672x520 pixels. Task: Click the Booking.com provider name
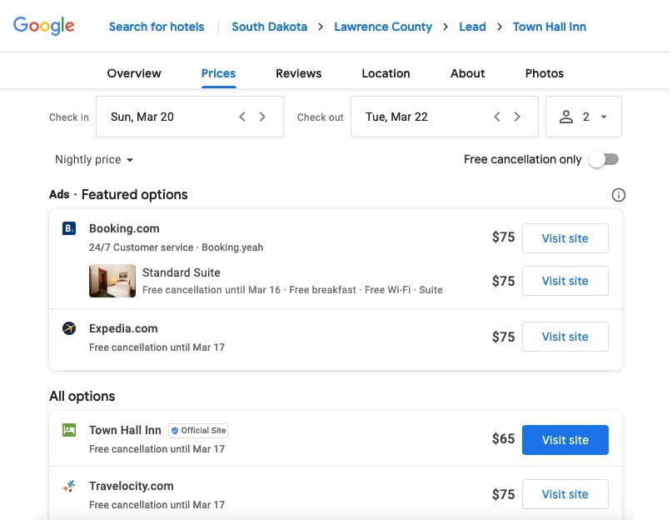[124, 228]
